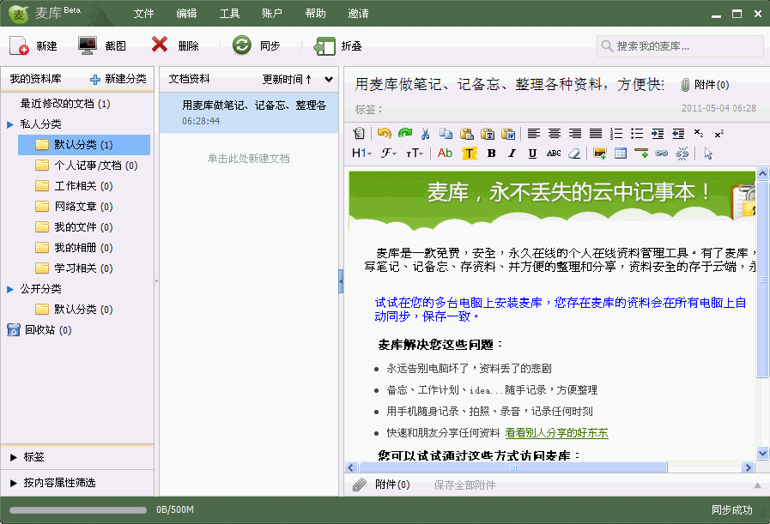Toggle italic formatting
Screen dimensions: 770x524
point(512,154)
